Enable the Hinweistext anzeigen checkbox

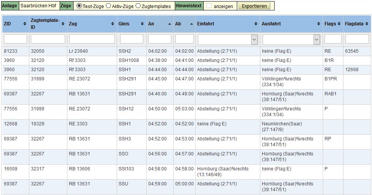[209, 6]
